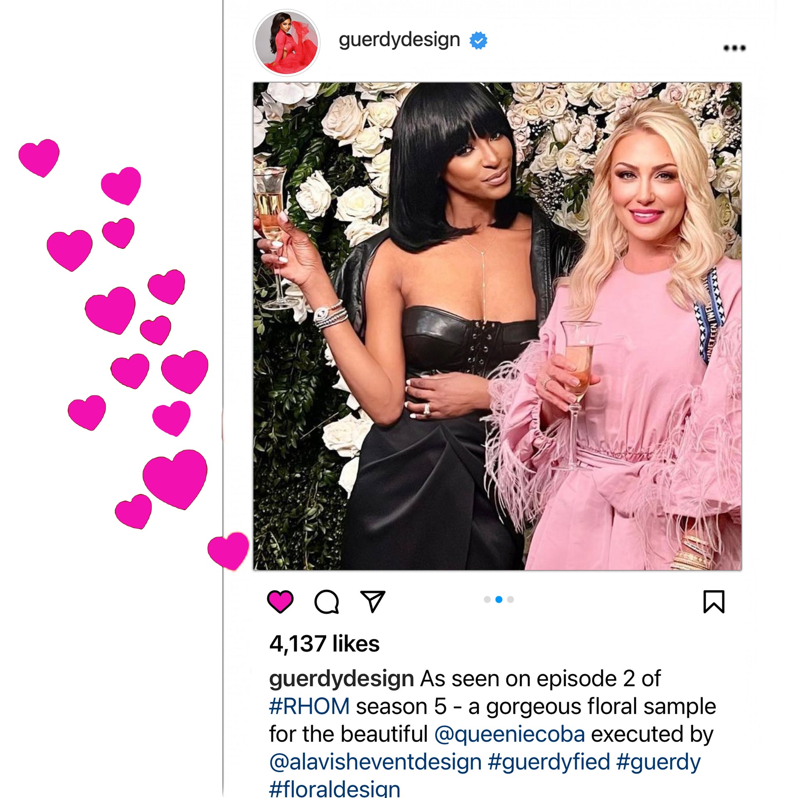Save post using bookmark icon
Image resolution: width=798 pixels, height=798 pixels.
714,601
